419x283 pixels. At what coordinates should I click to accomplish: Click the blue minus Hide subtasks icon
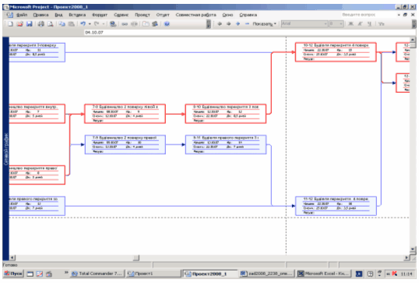coord(247,24)
